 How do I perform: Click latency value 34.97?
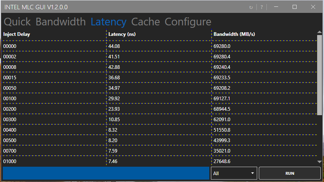coord(114,88)
